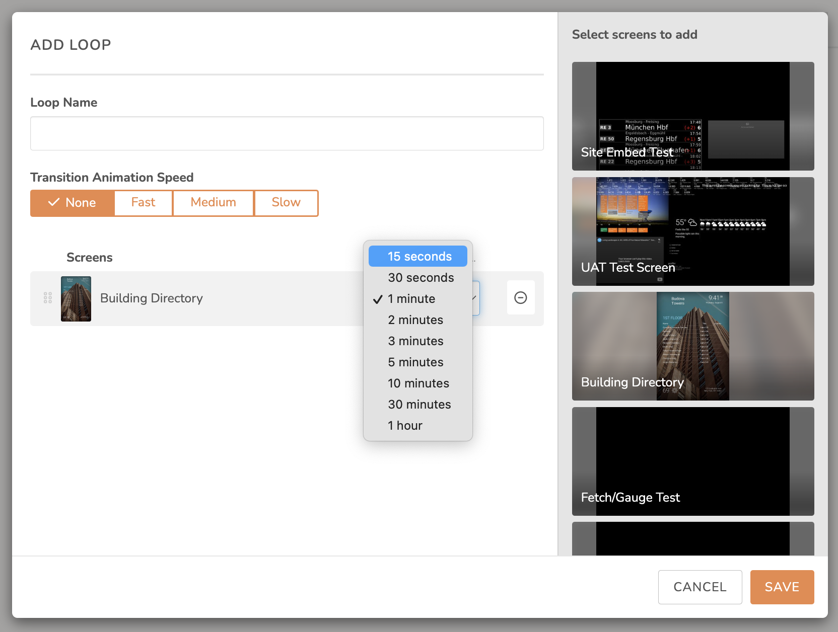Select 30 minutes screen duration

tap(419, 404)
